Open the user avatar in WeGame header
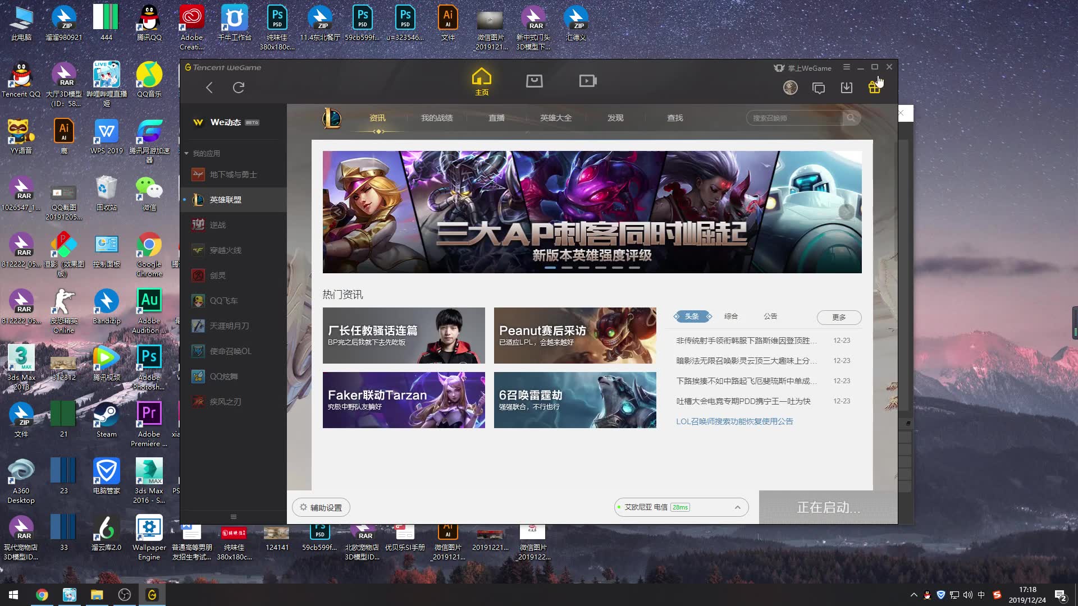Viewport: 1078px width, 606px height. click(790, 88)
